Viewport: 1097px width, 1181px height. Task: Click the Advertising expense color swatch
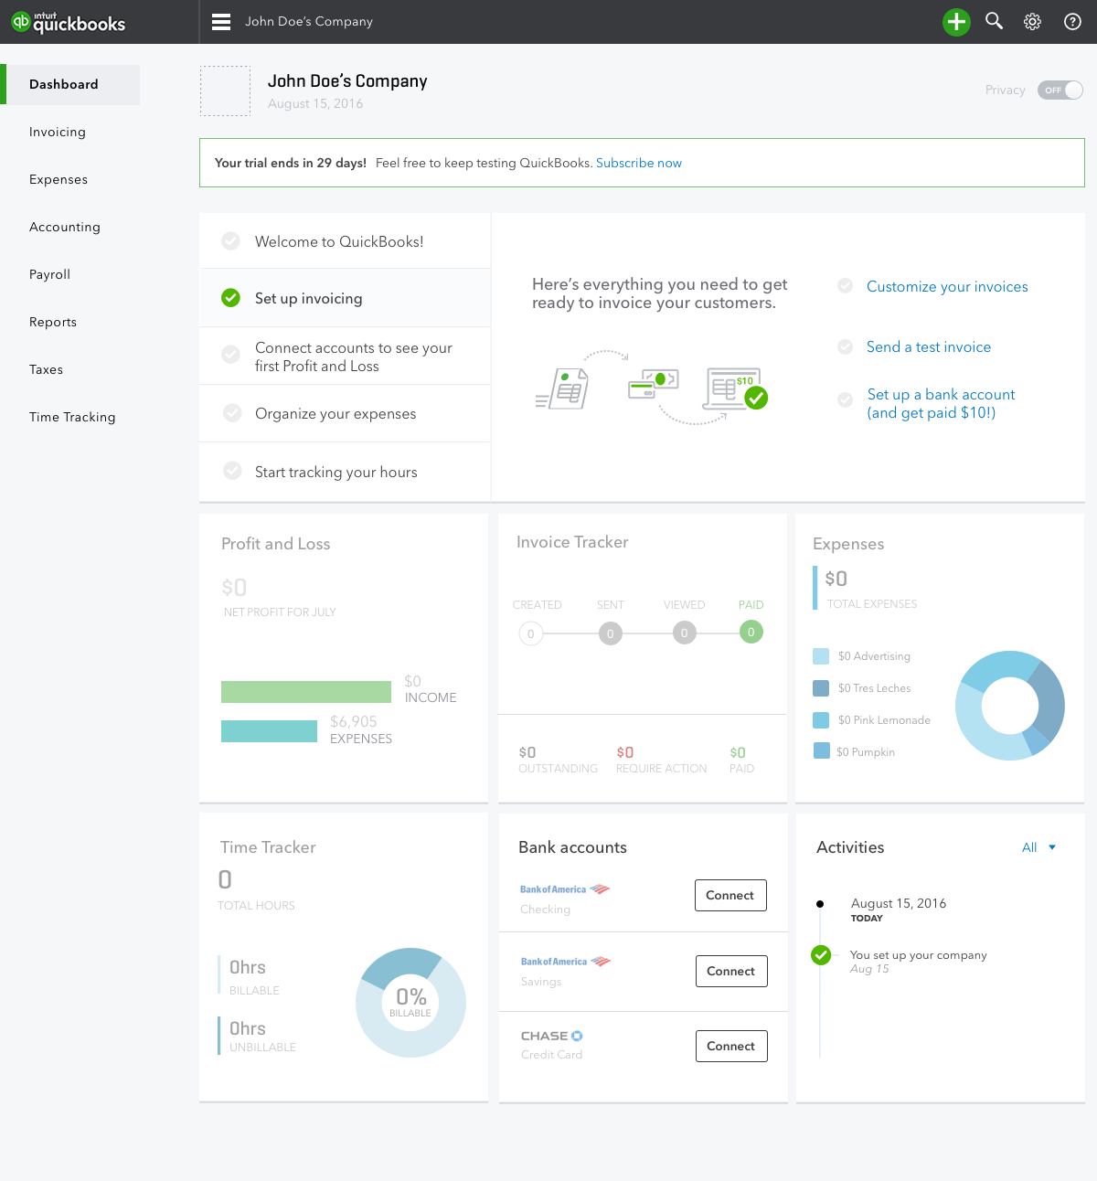pyautogui.click(x=821, y=655)
